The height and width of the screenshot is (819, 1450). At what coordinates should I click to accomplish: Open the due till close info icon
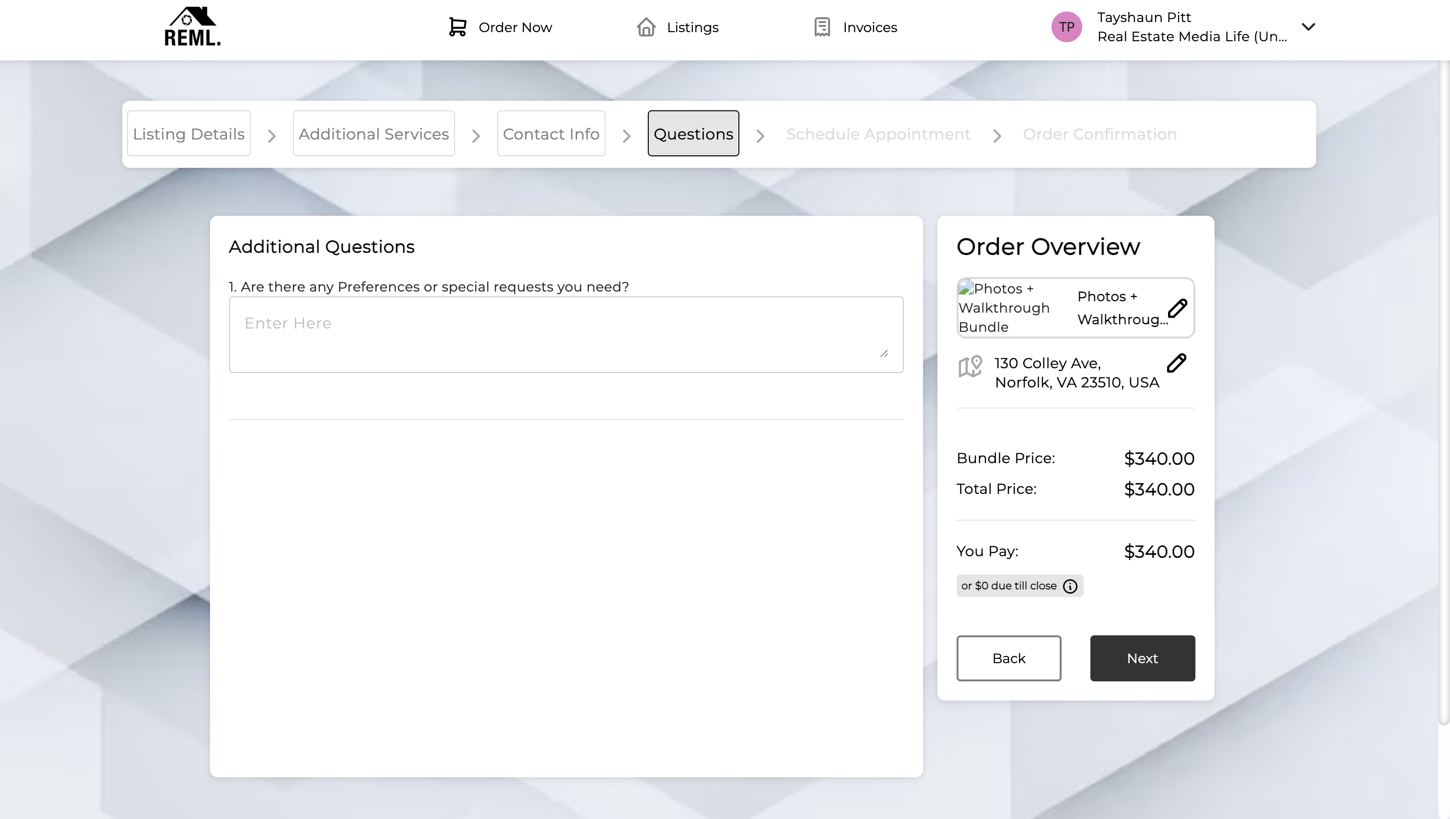(1069, 586)
